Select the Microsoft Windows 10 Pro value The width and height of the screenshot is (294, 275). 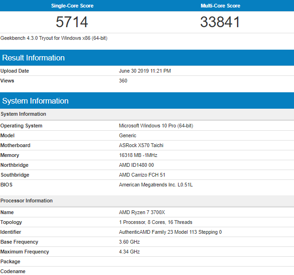click(x=156, y=126)
